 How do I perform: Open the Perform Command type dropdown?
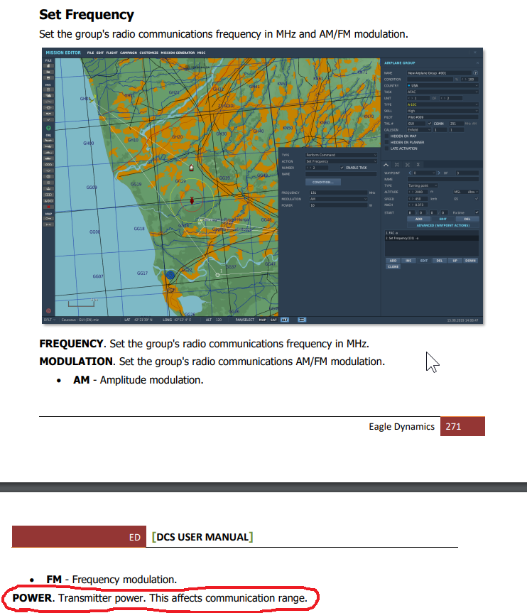point(341,156)
